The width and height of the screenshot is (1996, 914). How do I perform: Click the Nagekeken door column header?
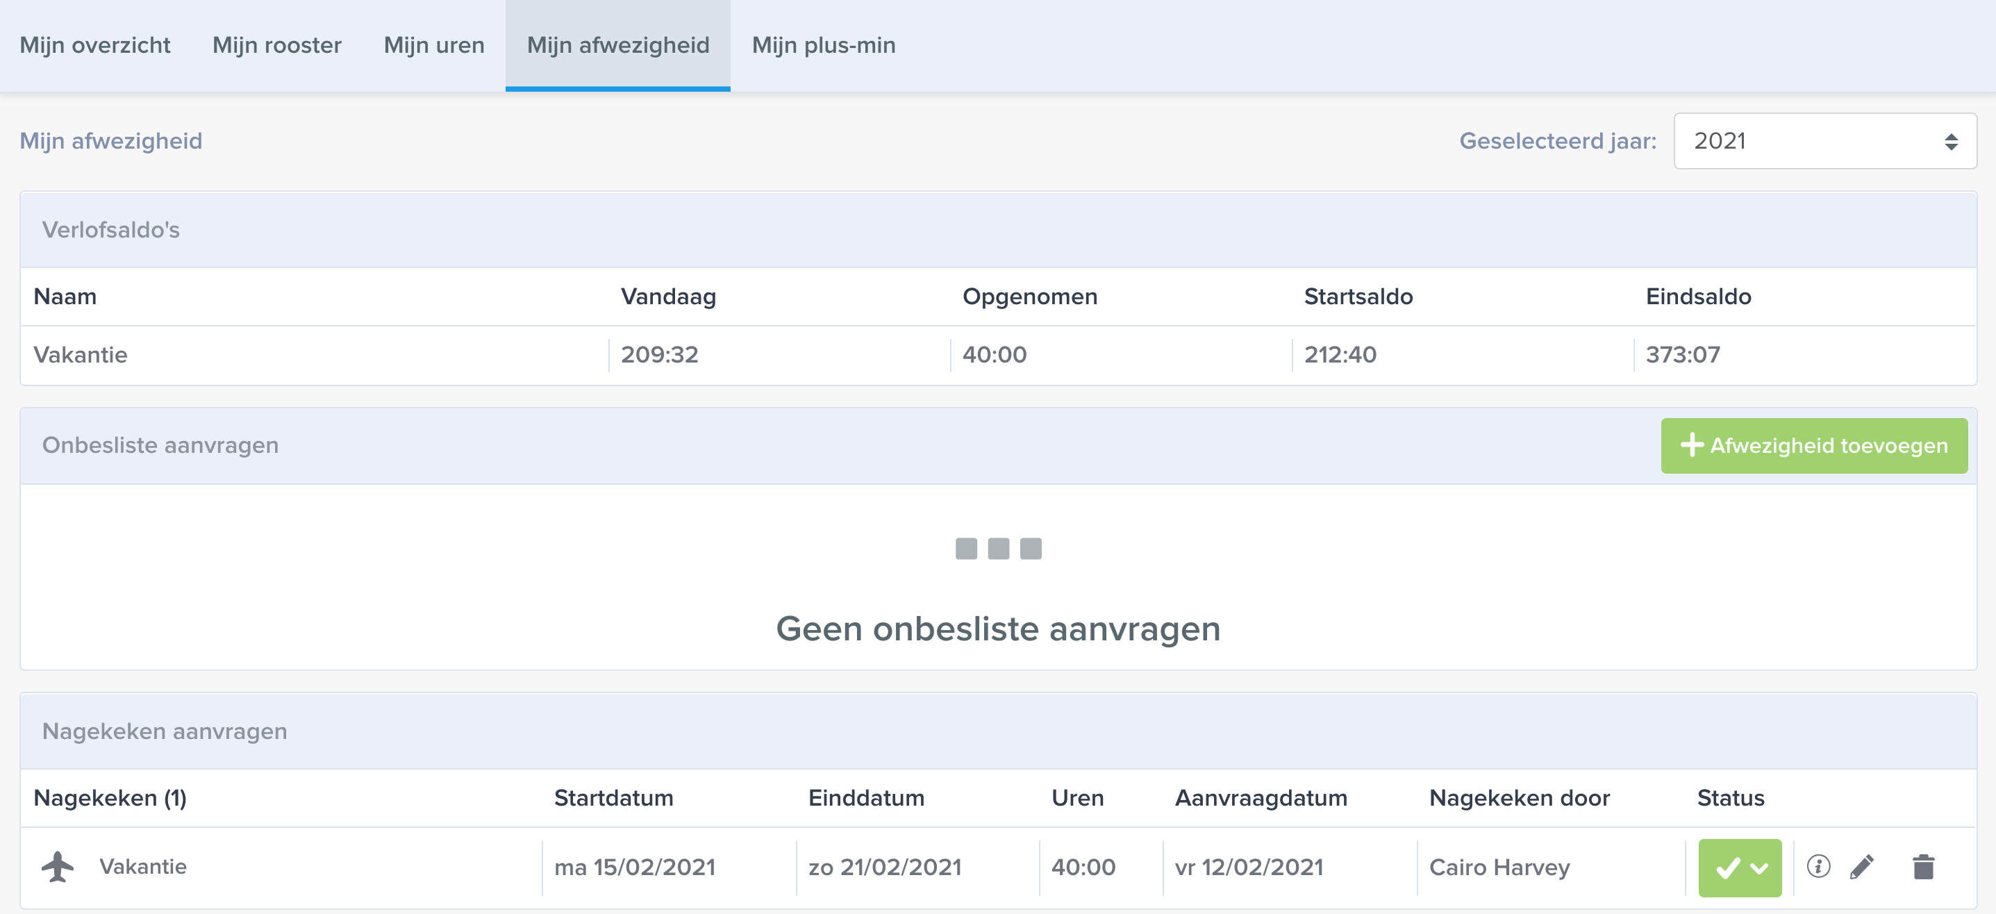pos(1520,798)
